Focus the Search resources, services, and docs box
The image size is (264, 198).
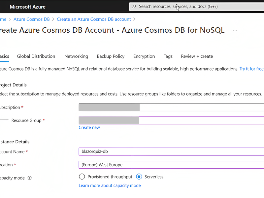196,7
